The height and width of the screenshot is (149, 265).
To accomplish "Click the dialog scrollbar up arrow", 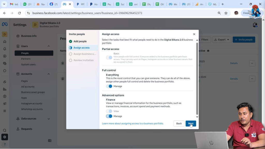I will [197, 40].
